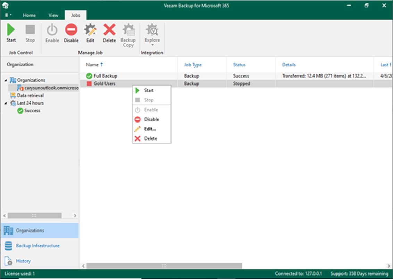Choose Edit... in the context menu
Viewport: 393px width, 279px height.
pos(151,129)
